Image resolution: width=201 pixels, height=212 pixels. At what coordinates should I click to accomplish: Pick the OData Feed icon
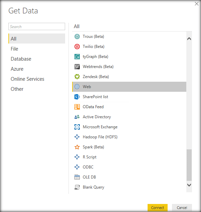[x=77, y=107]
